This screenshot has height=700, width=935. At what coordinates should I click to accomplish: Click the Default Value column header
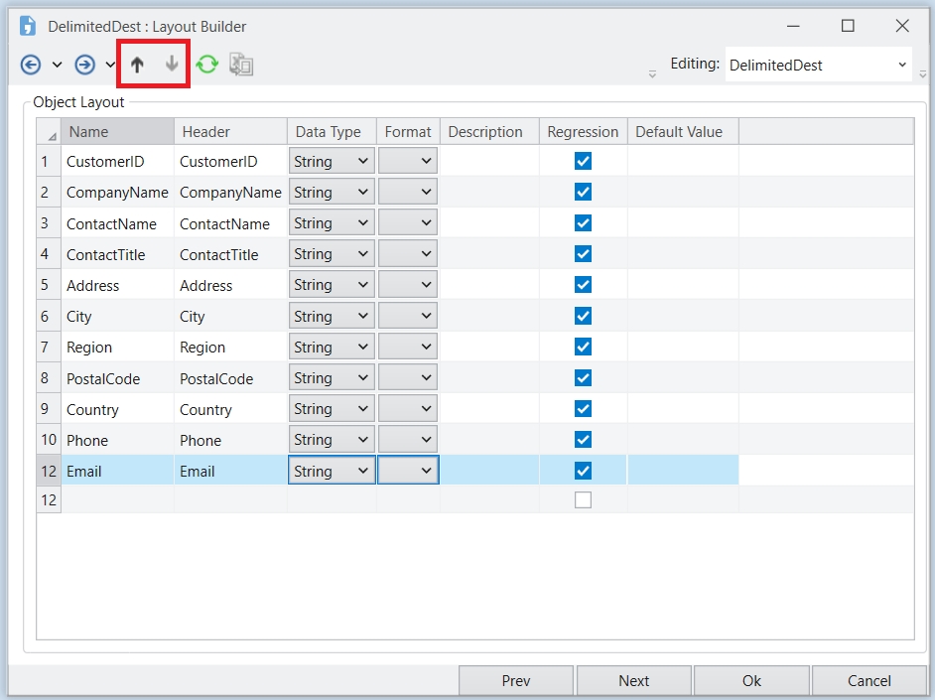(682, 132)
